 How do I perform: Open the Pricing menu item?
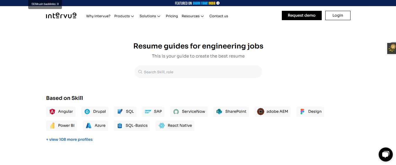pyautogui.click(x=172, y=16)
